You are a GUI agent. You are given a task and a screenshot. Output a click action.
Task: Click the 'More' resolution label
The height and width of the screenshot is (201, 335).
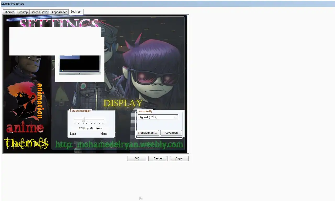point(104,134)
